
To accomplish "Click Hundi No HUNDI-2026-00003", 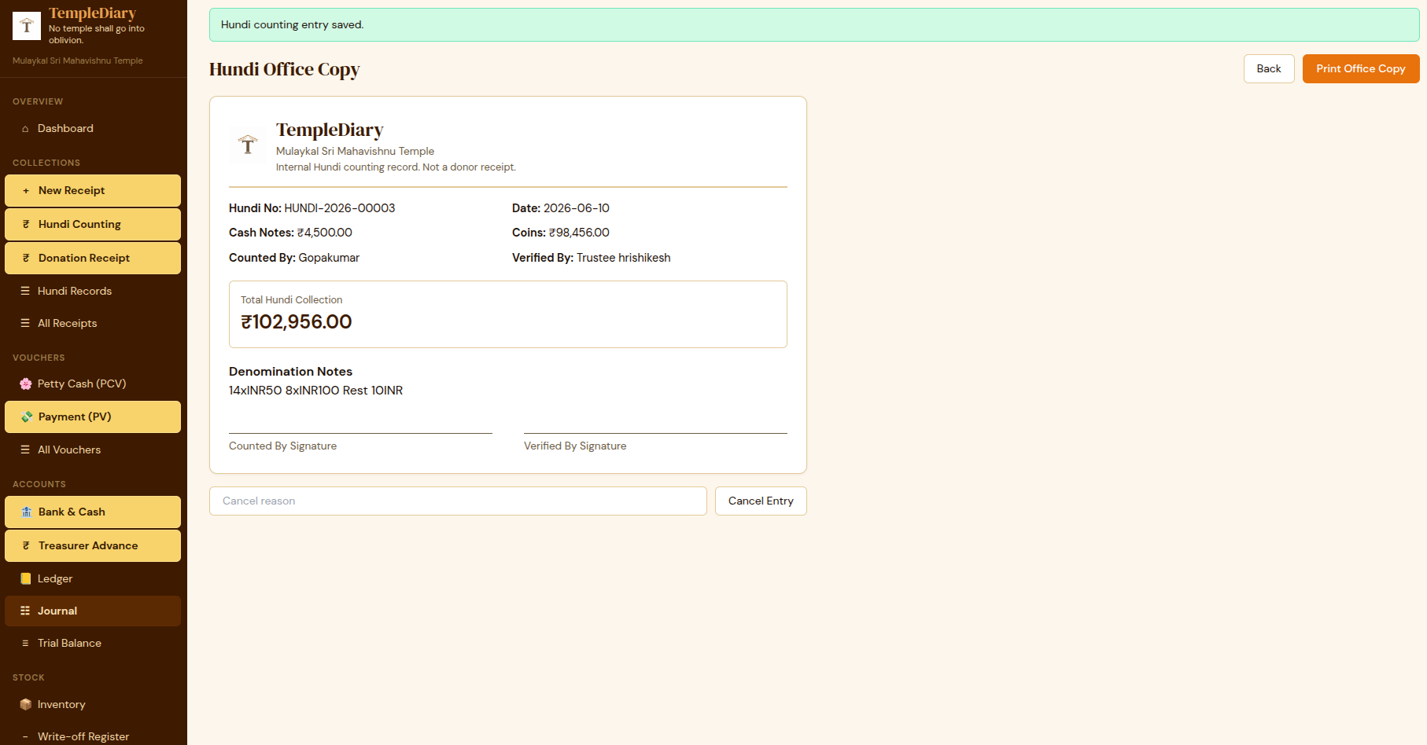I will (312, 208).
